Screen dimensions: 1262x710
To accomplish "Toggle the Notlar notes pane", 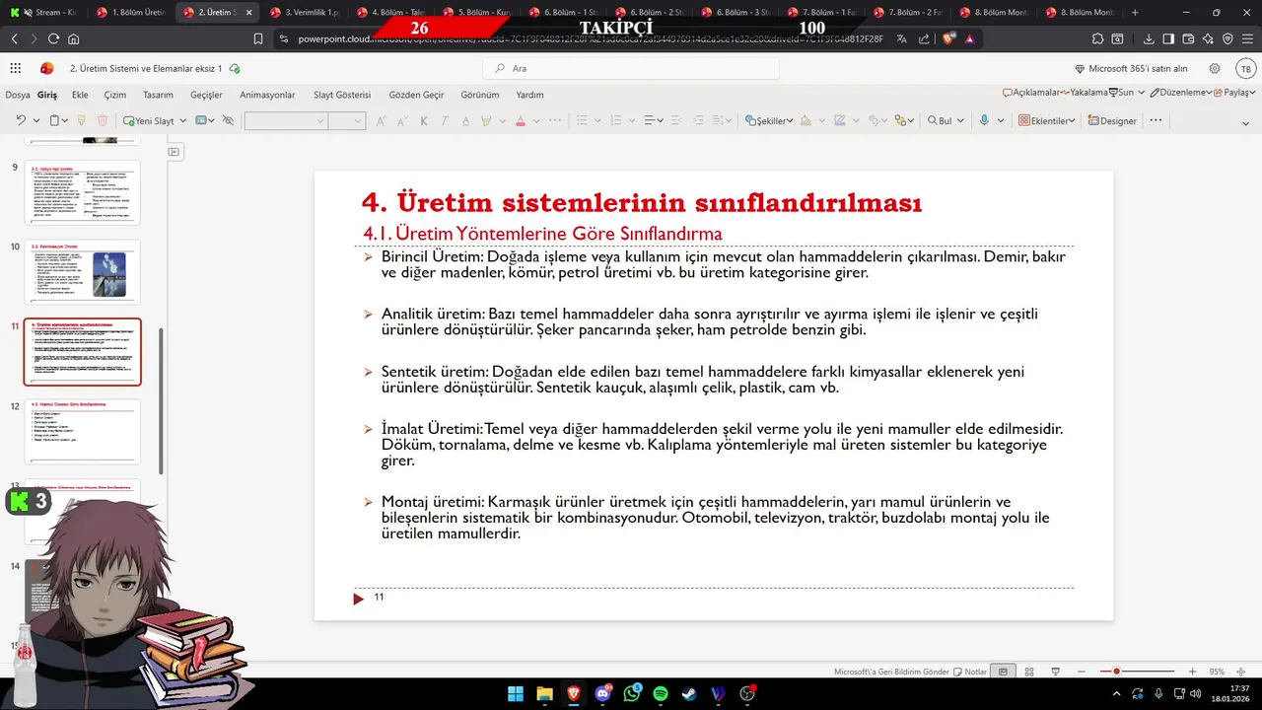I will pos(970,672).
